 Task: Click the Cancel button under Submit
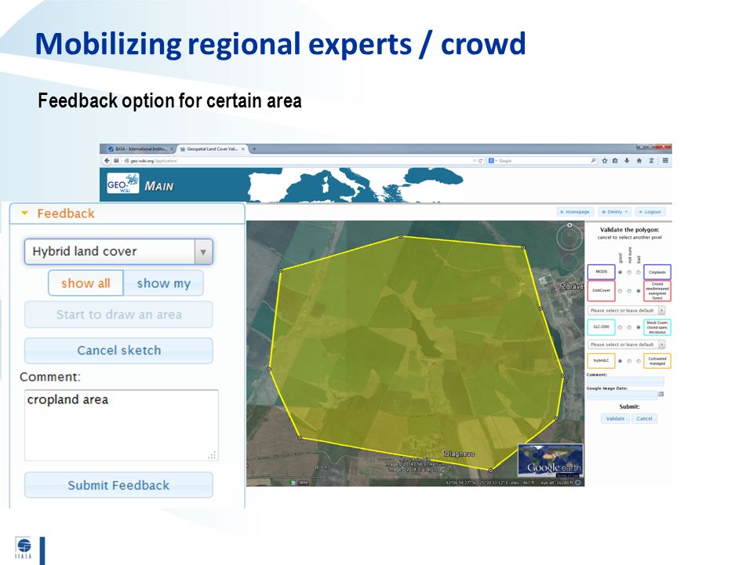coord(645,418)
